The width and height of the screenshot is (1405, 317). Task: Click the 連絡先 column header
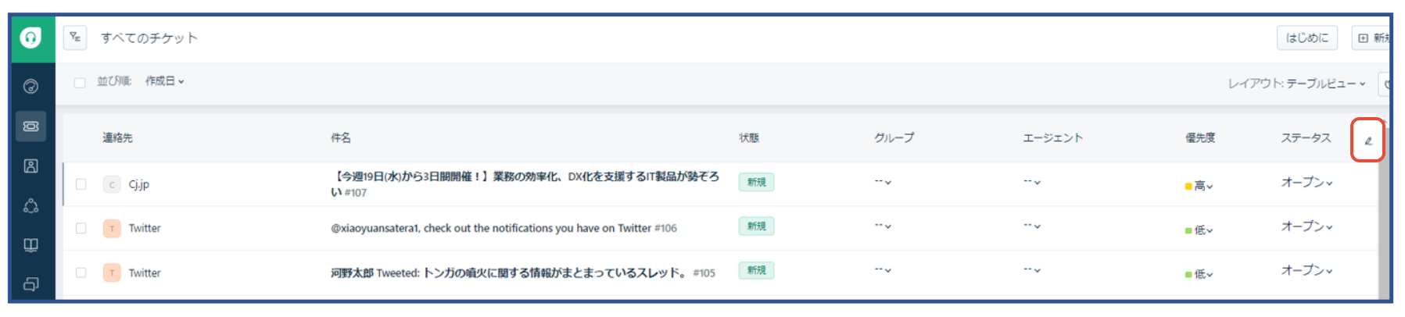click(117, 137)
